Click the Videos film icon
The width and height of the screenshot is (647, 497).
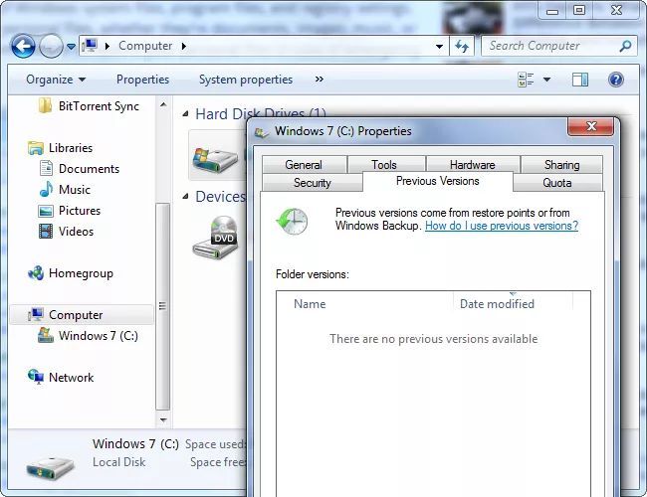(x=46, y=232)
